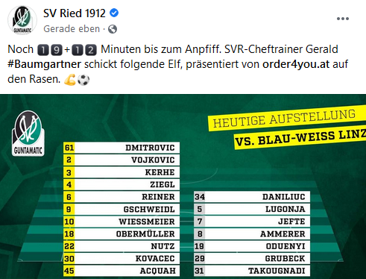
Task: Click the yellow number 10 Wiessmeier swatch
Action: [x=69, y=222]
